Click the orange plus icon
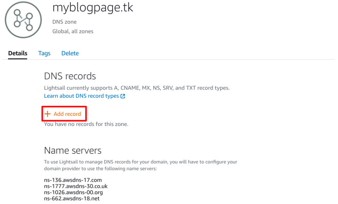 48,114
